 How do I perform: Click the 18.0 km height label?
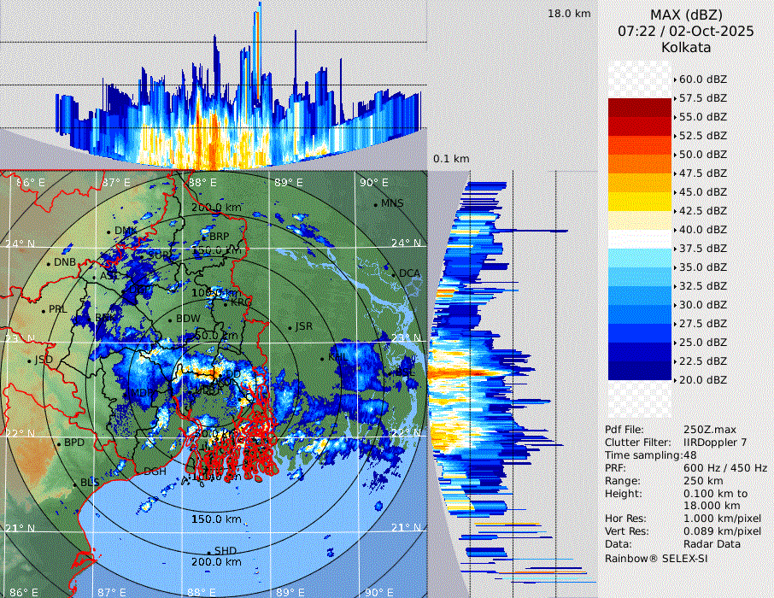(x=569, y=14)
